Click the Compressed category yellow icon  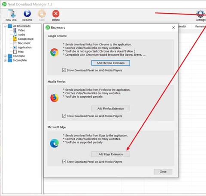click(15, 39)
